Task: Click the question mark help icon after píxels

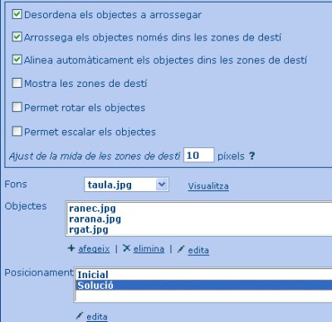Action: (251, 156)
